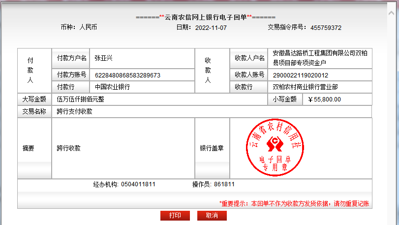Screen dimensions: 399x225
Task: Select the date 2022-11-07
Action: tap(211, 27)
